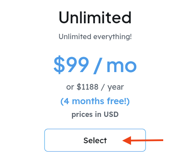The image size is (191, 167).
Task: Click the $99 monthly price amount
Action: pos(71,65)
